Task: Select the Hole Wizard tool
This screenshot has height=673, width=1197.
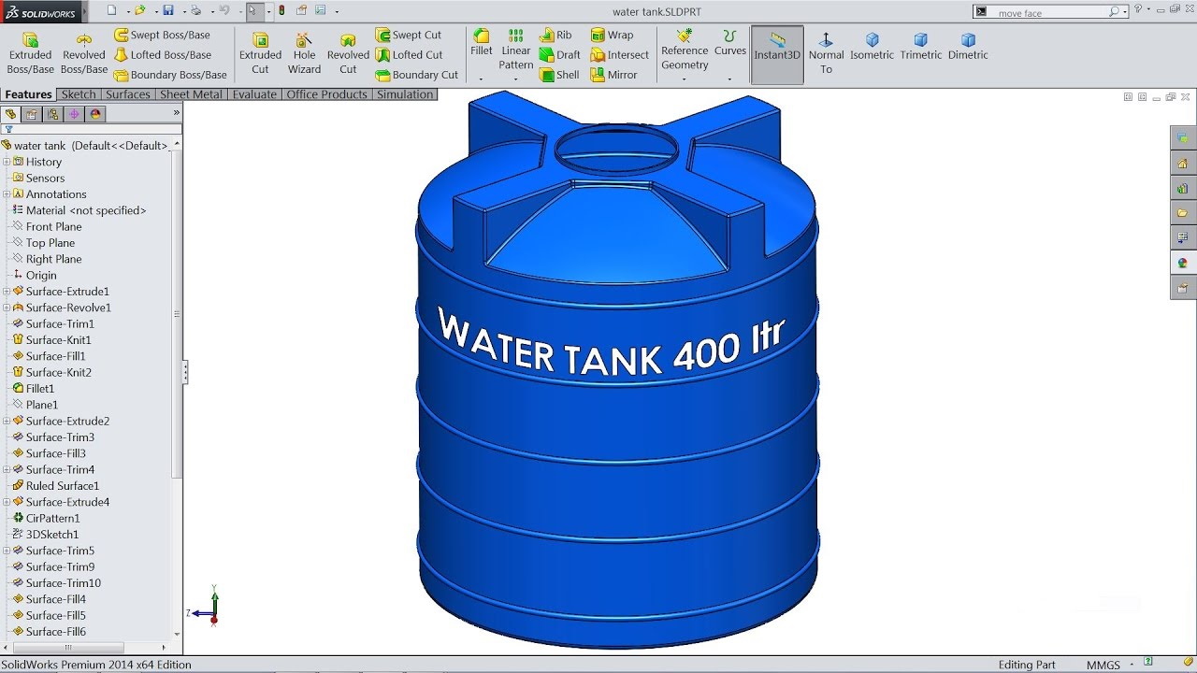Action: 304,53
